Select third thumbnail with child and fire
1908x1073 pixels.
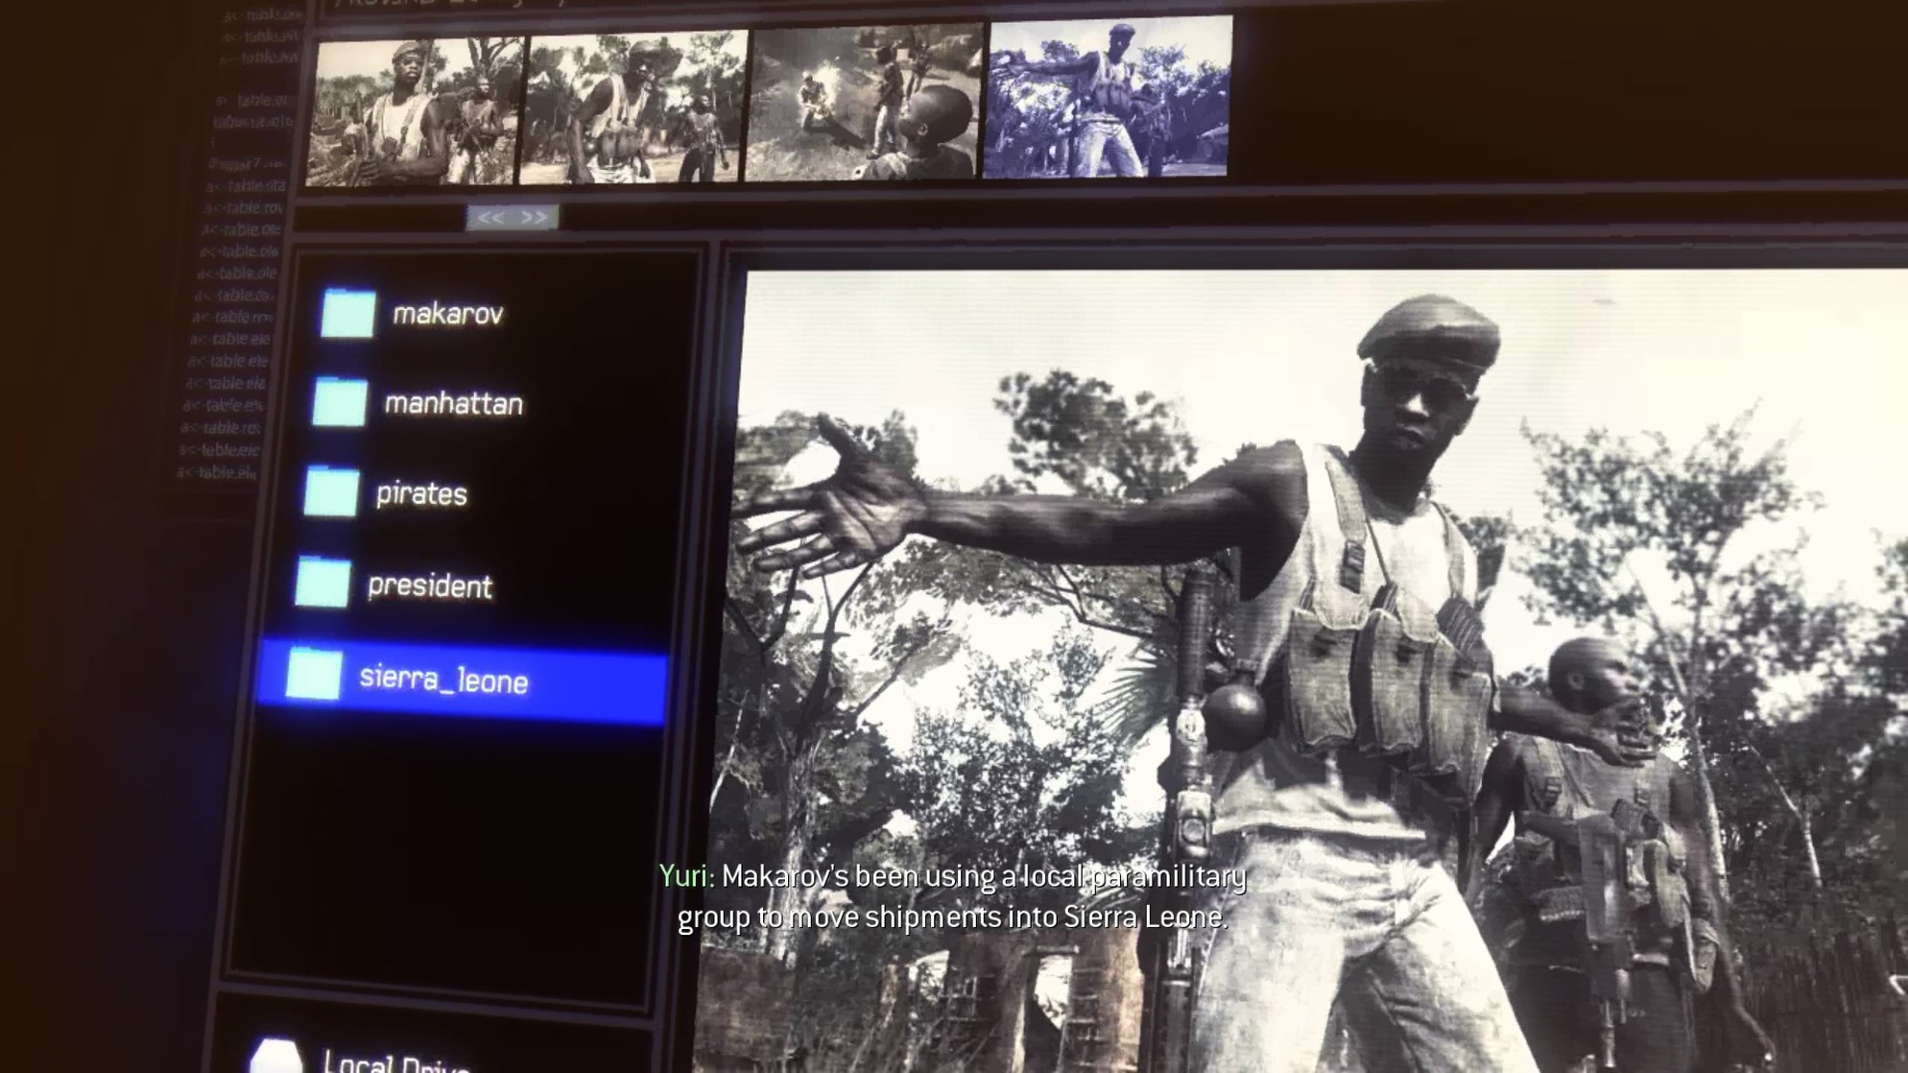point(865,102)
